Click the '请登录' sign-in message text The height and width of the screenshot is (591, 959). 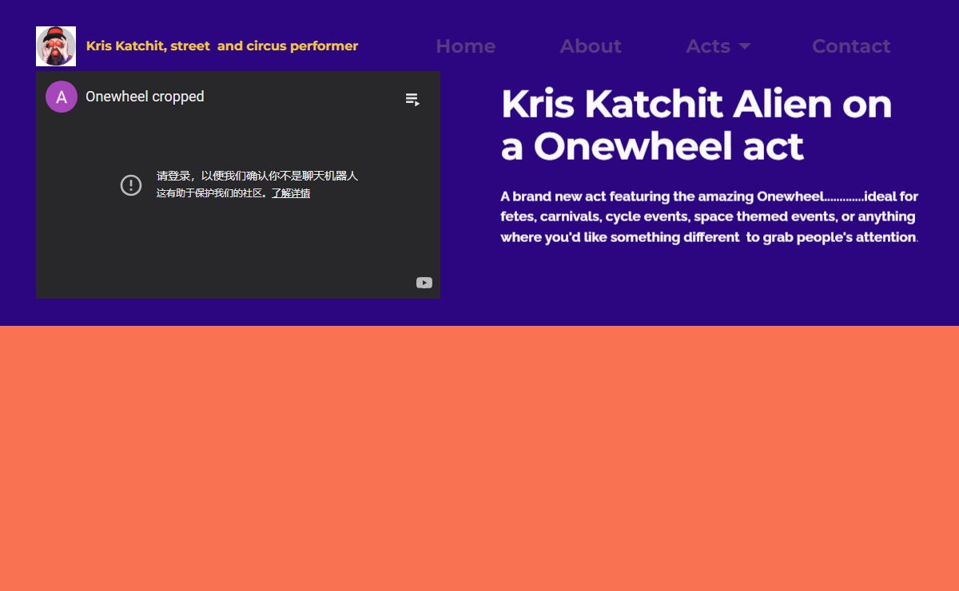coord(257,176)
